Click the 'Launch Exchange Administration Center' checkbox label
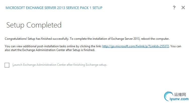 pos(60,65)
